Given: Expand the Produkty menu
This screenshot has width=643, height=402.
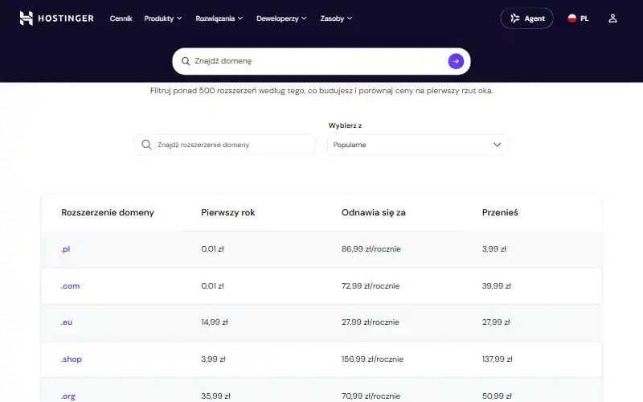Looking at the screenshot, I should pos(163,18).
